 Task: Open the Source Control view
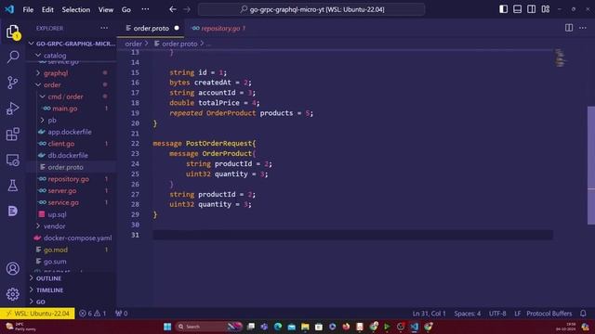[x=12, y=83]
